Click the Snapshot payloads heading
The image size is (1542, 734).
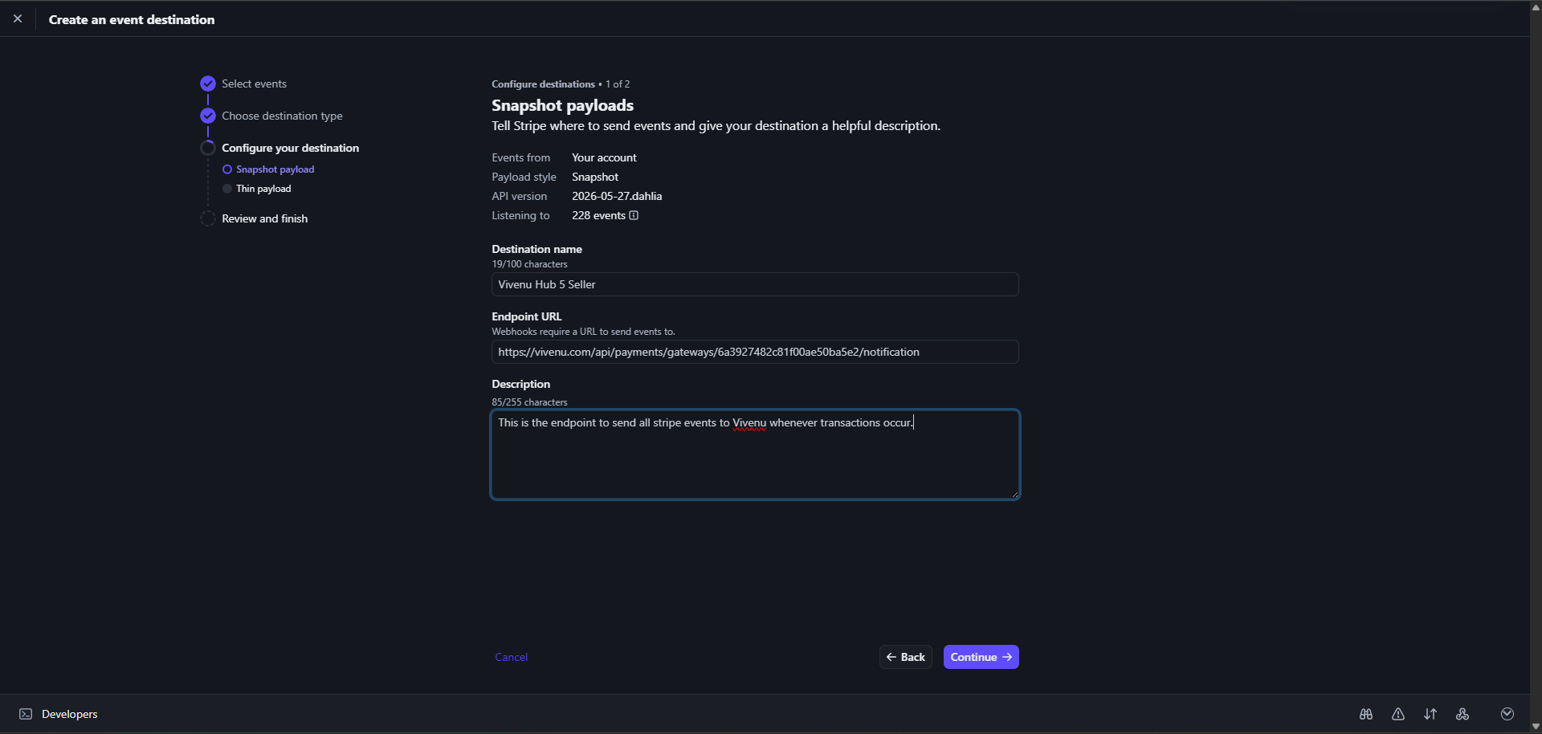click(x=562, y=105)
